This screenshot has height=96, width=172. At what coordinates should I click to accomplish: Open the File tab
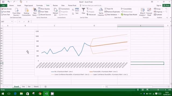click(x=3, y=5)
